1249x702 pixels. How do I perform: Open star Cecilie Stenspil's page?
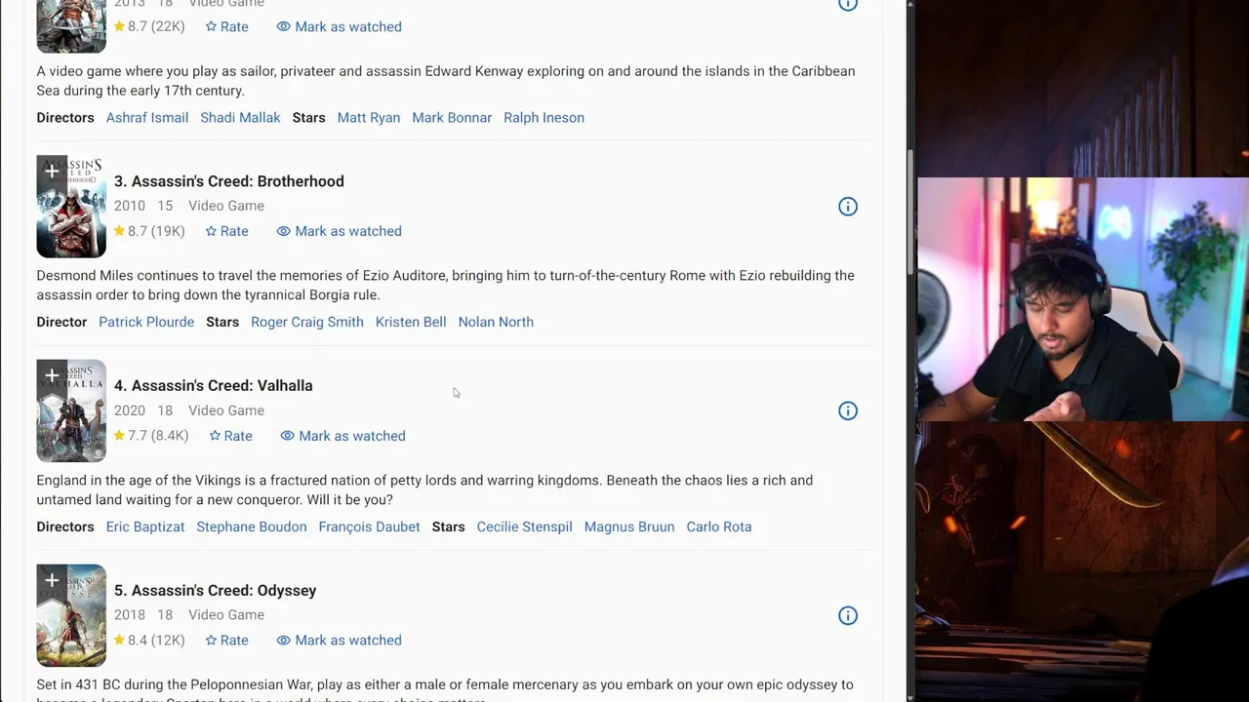pos(524,526)
